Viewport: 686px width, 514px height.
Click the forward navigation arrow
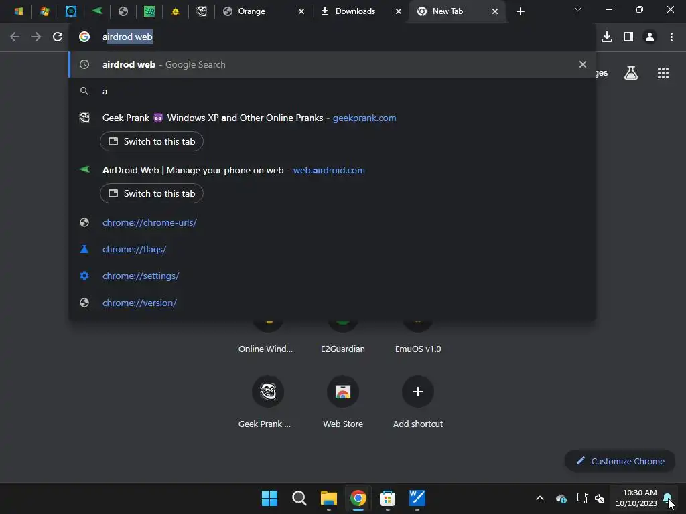[x=36, y=37]
